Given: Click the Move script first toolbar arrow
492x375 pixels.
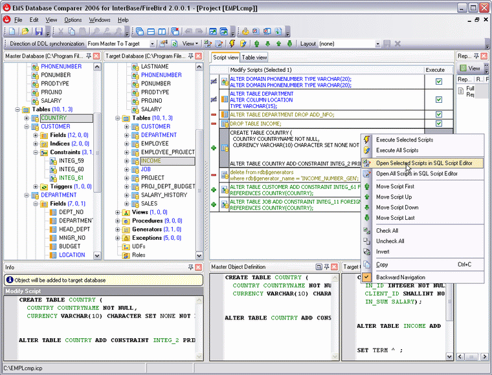Looking at the screenshot, I should pyautogui.click(x=256, y=43).
